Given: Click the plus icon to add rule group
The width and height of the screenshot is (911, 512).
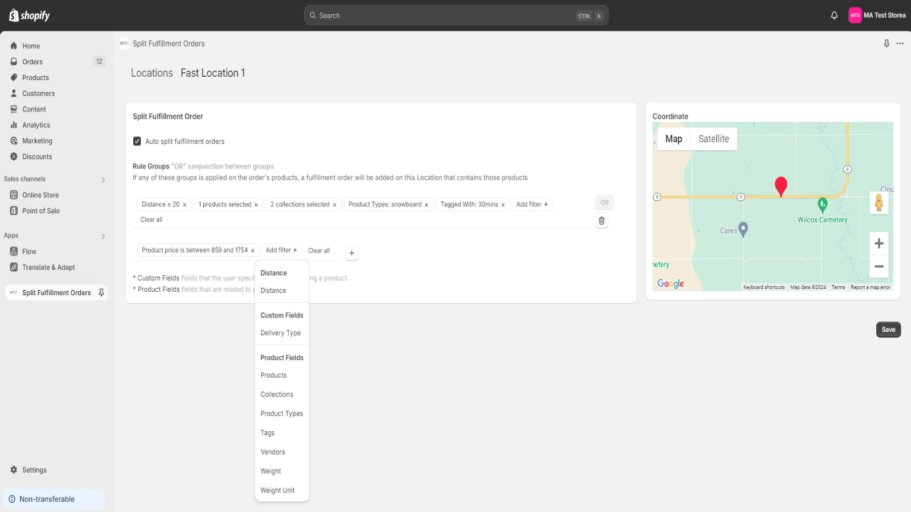Looking at the screenshot, I should click(x=352, y=253).
